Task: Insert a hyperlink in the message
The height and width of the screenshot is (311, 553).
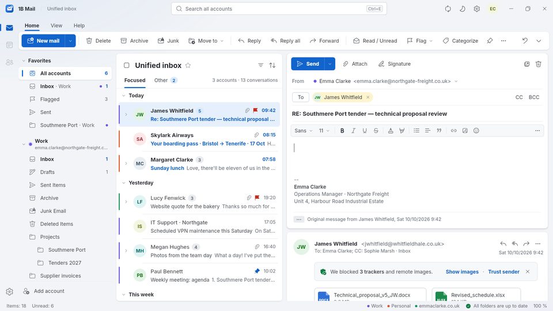Action: click(453, 131)
